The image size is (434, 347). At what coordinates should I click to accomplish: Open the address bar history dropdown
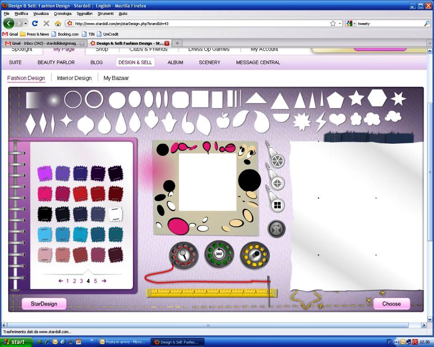[x=340, y=23]
